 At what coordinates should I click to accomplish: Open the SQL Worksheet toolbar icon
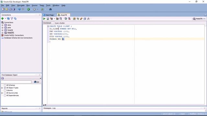coord(42,9)
